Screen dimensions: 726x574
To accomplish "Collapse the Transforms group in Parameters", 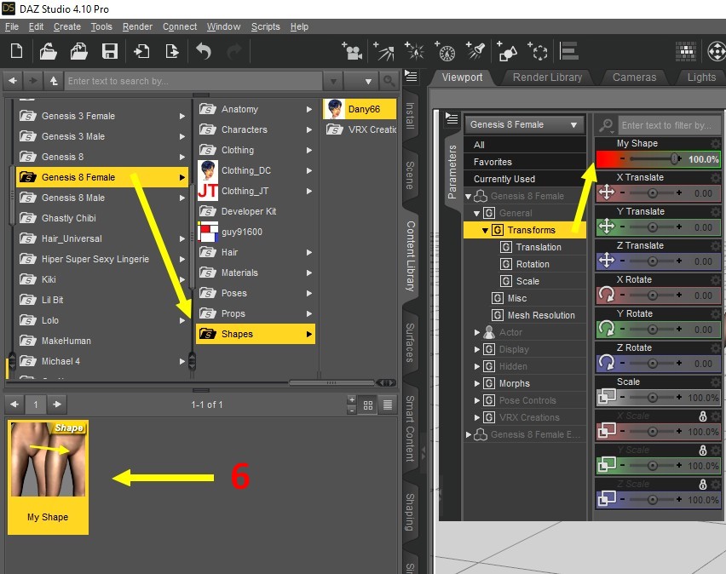I will [x=485, y=231].
